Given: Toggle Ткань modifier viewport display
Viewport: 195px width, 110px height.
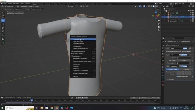Looking at the screenshot, I should pyautogui.click(x=184, y=48).
